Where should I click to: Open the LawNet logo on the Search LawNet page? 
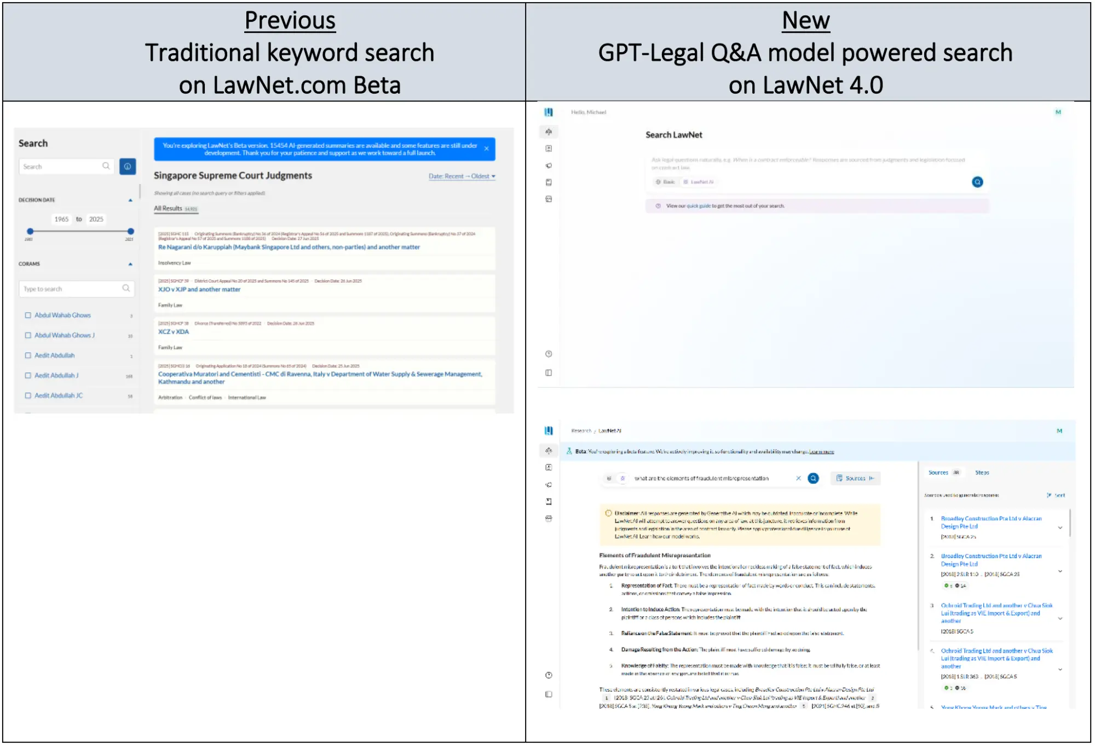click(549, 112)
